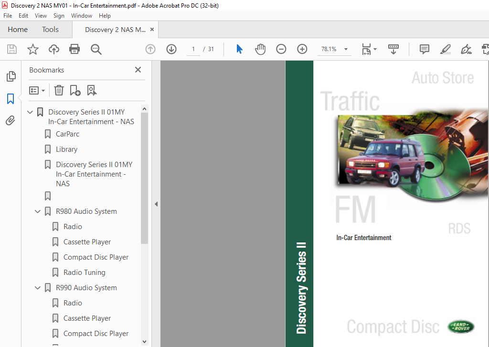Delete selected bookmark with trash icon
Viewport: 489px width, 347px height.
pyautogui.click(x=59, y=90)
